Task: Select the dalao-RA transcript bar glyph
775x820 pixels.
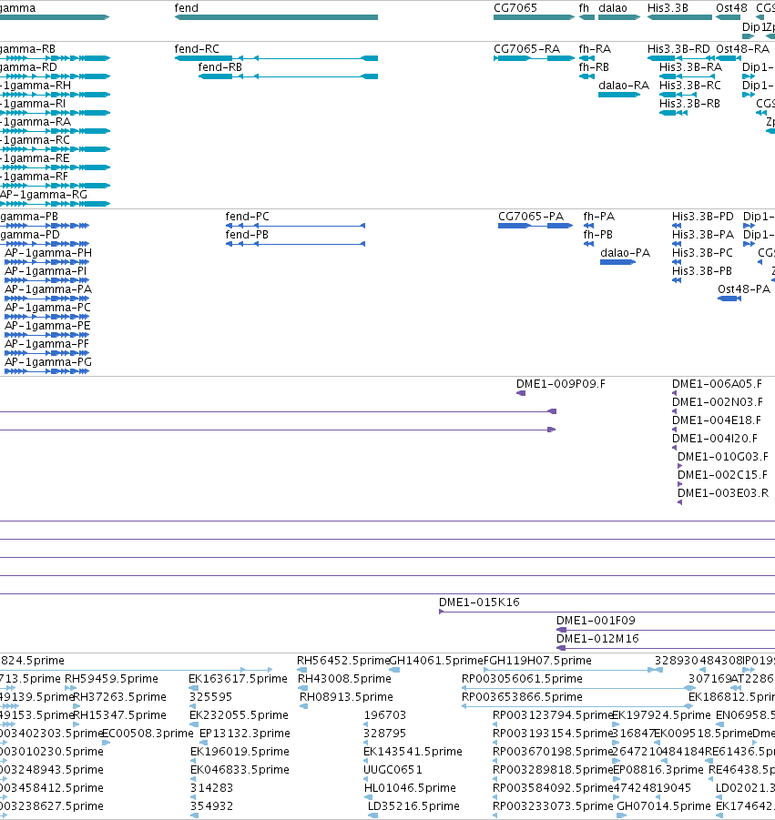Action: (x=619, y=95)
